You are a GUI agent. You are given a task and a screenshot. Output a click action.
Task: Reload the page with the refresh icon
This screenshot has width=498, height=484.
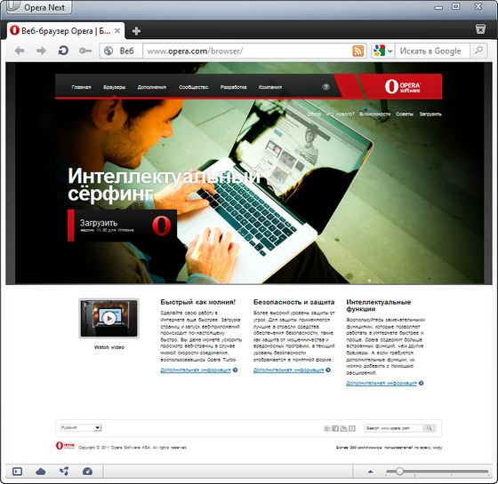pos(63,51)
